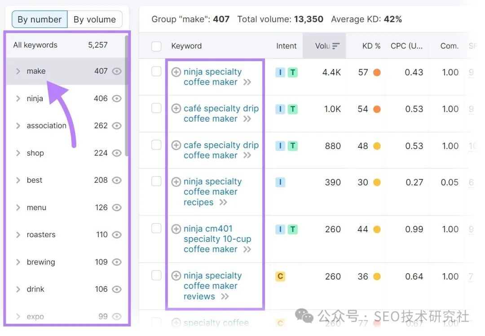Click double-arrow icon after cafe specialty drip coffee maker

(247, 155)
